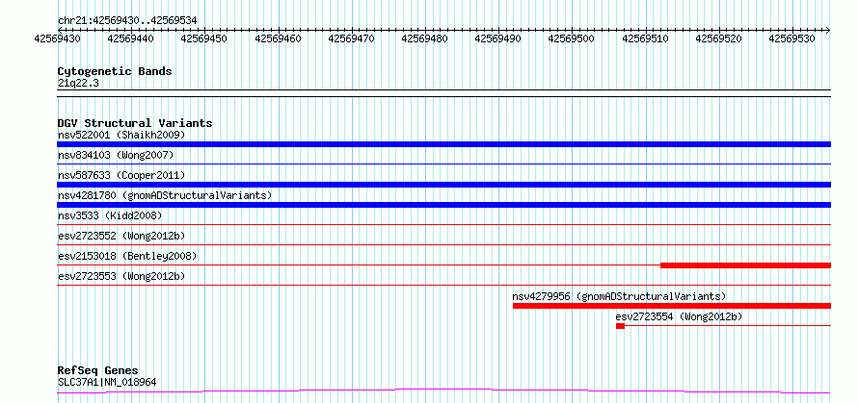
Task: Click ruler tick label 42569460
Action: pyautogui.click(x=278, y=38)
